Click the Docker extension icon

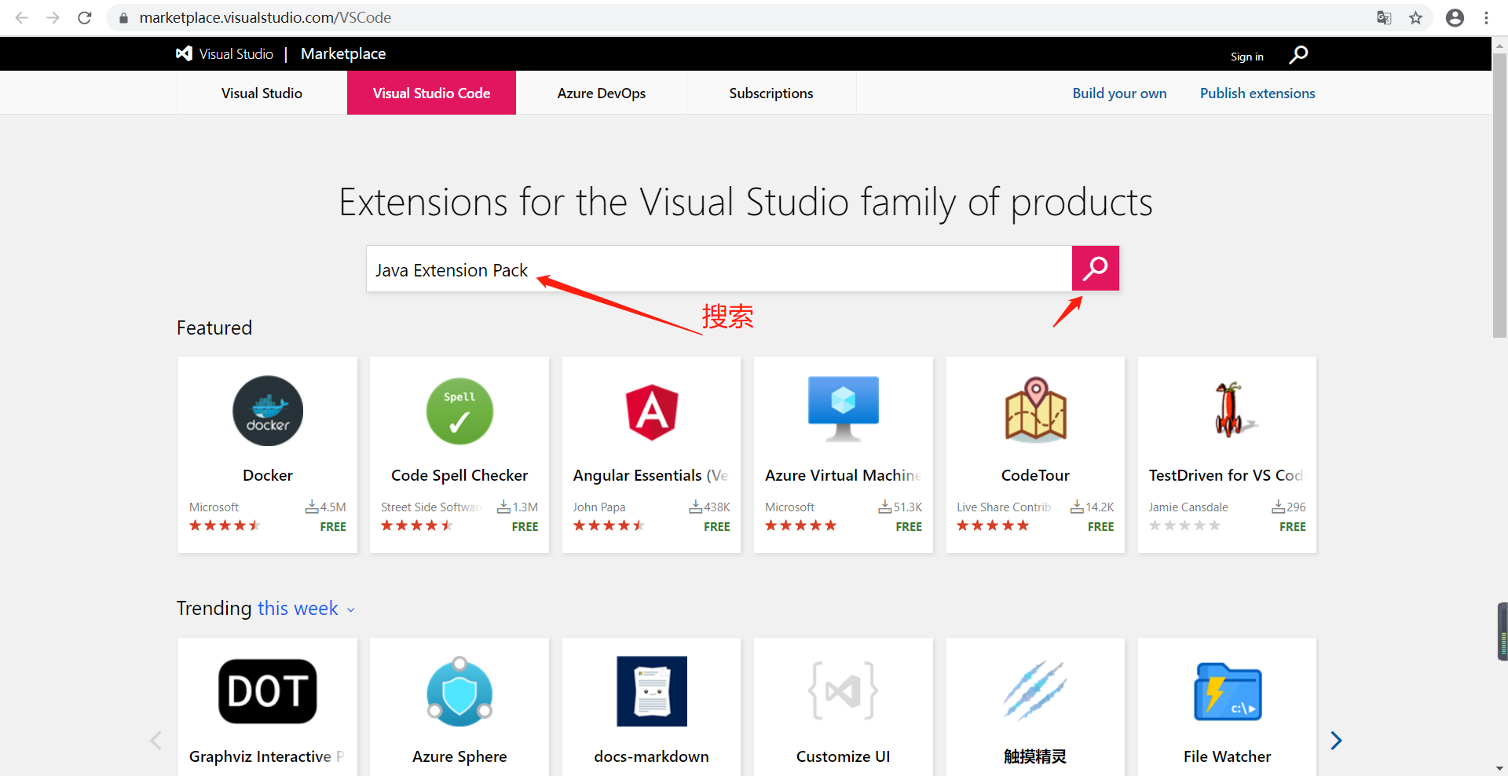pyautogui.click(x=267, y=410)
